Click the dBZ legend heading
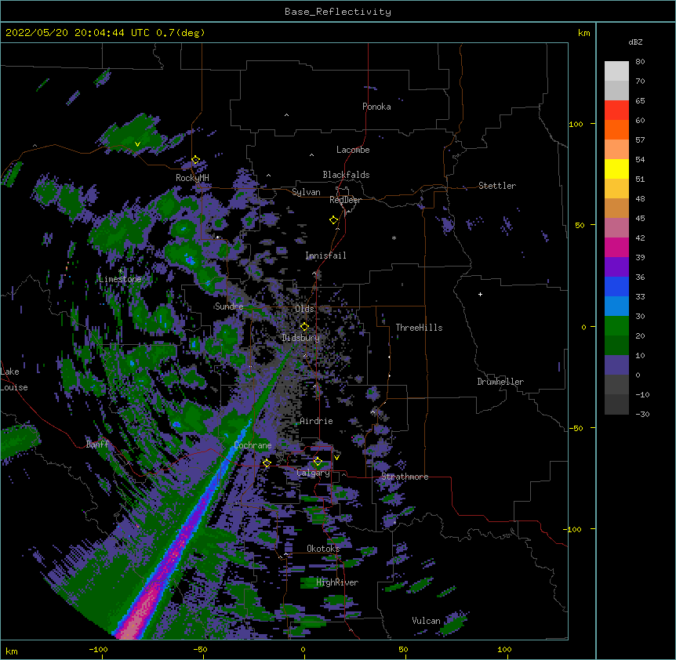The height and width of the screenshot is (660, 676). coord(635,42)
